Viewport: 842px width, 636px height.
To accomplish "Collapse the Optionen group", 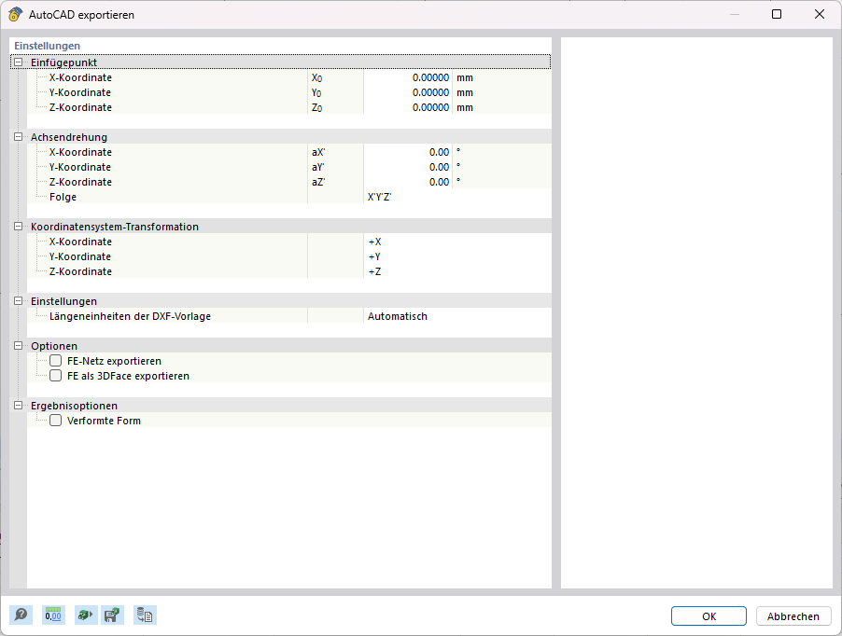I will (x=17, y=346).
